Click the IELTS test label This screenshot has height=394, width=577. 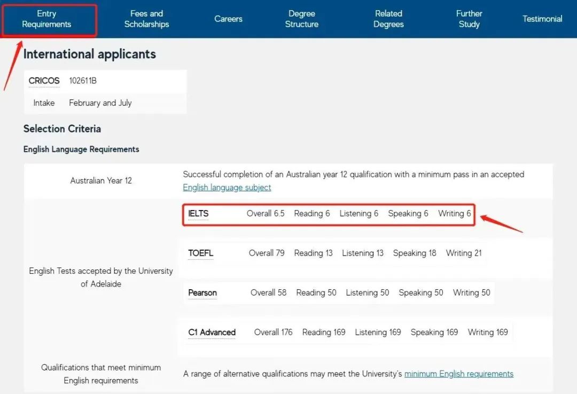(x=198, y=213)
